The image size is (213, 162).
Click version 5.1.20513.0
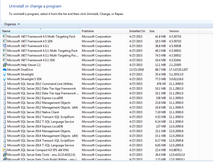(176, 74)
